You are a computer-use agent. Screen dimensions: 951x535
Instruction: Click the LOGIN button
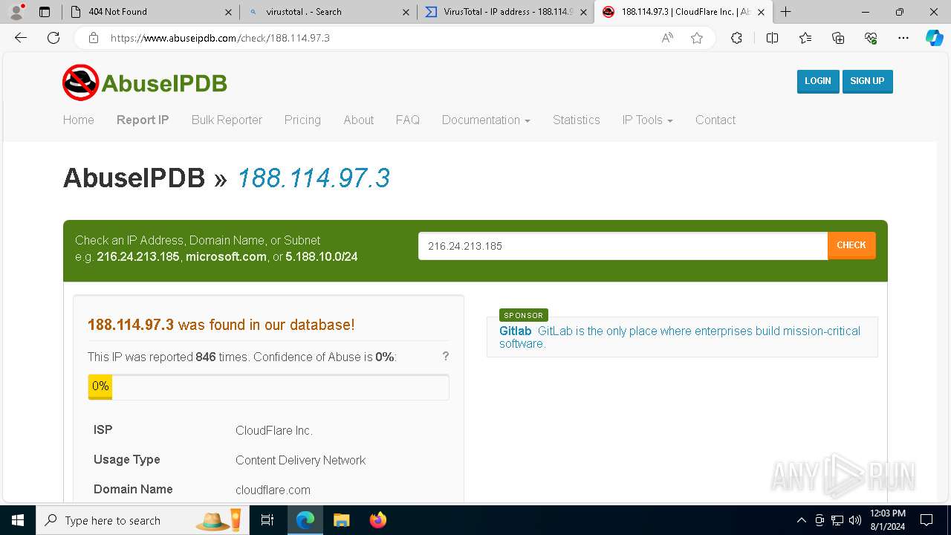(x=817, y=81)
